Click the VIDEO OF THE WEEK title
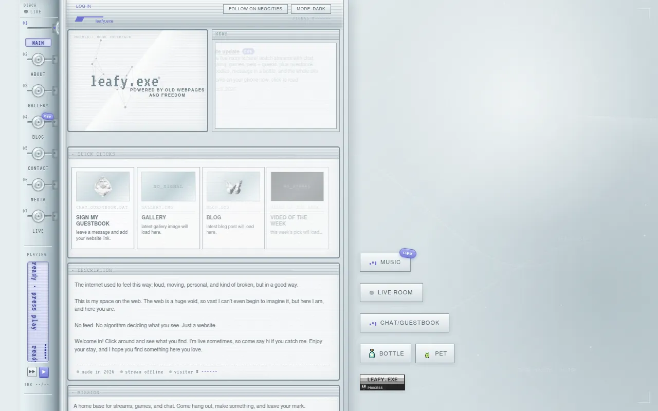This screenshot has height=411, width=658. (x=289, y=220)
